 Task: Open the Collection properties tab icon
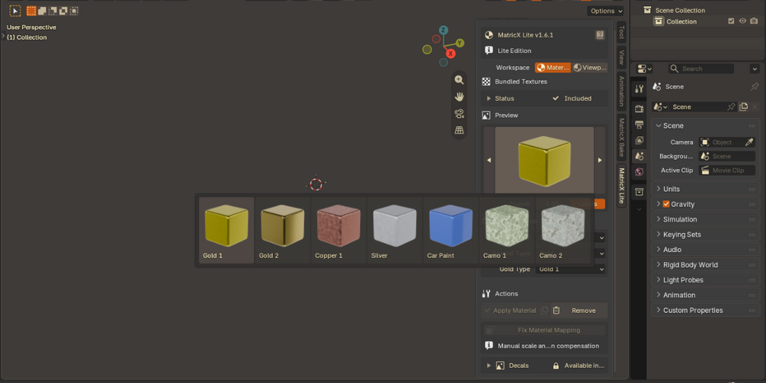tap(639, 192)
